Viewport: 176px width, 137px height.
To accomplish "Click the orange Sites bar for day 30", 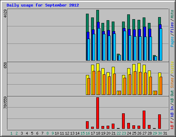I will click(161, 86).
